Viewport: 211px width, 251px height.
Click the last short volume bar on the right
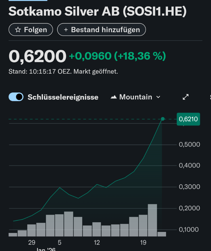(162, 234)
